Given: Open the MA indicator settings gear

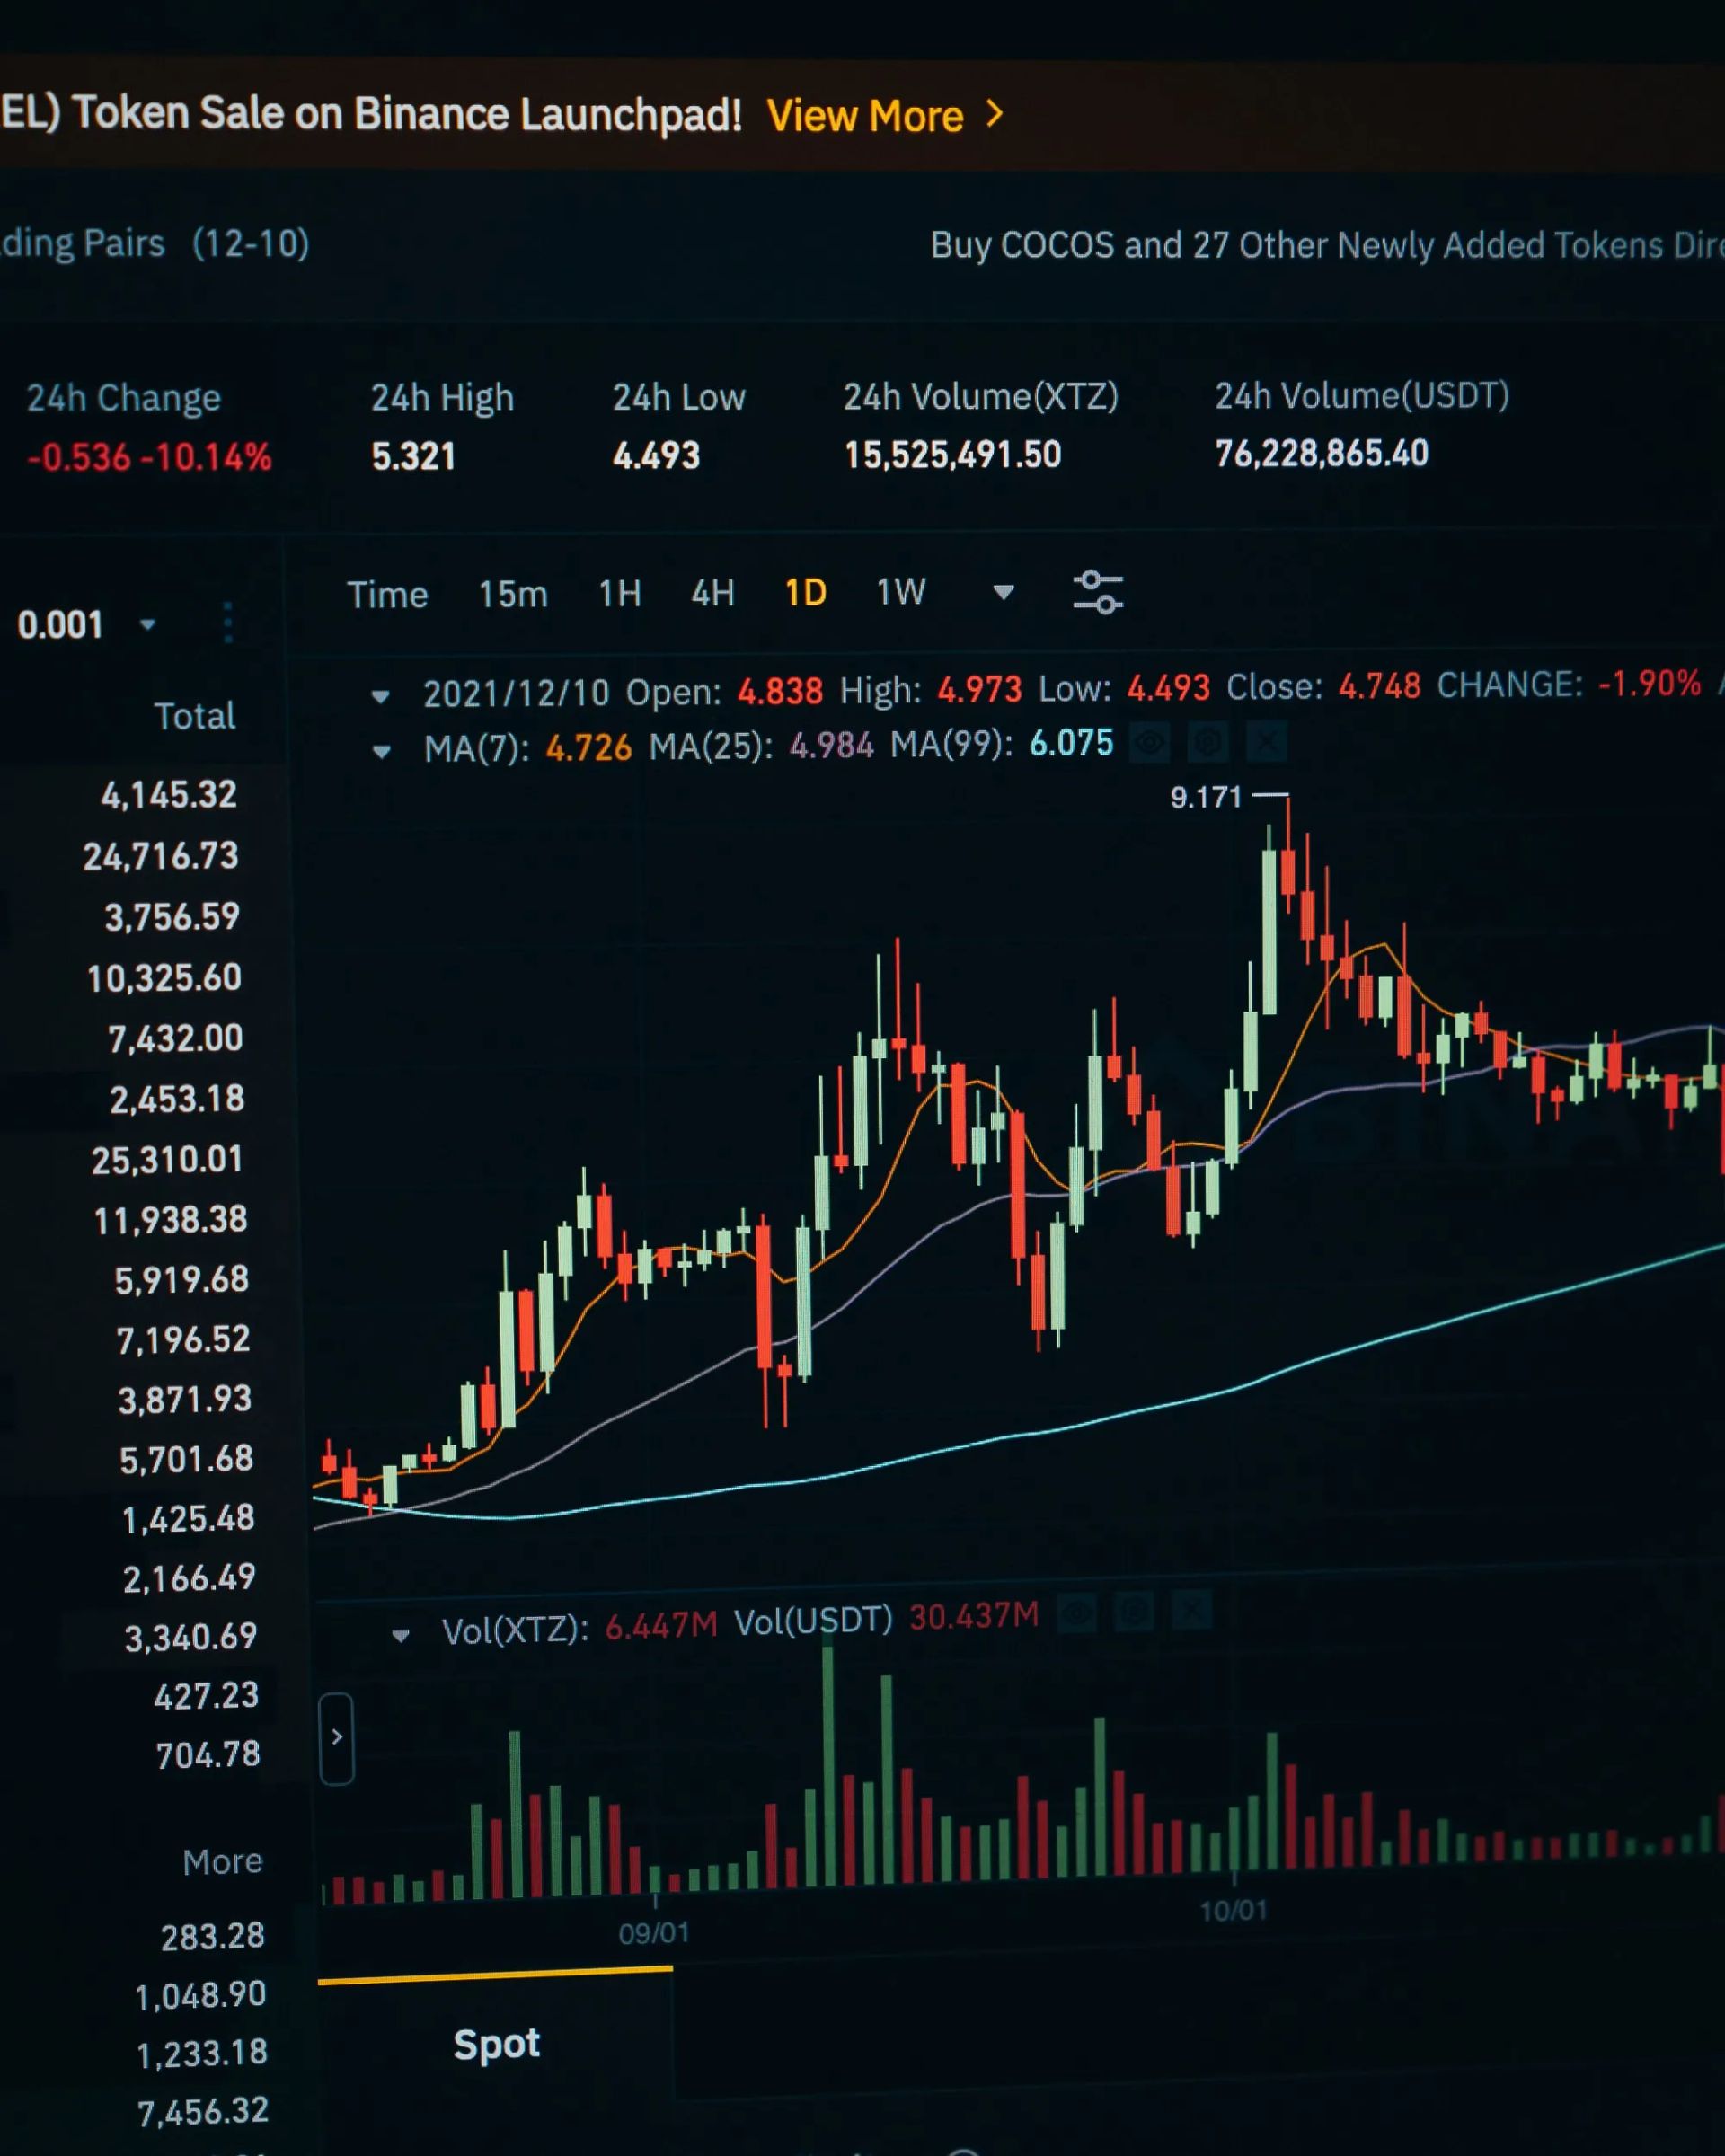Looking at the screenshot, I should [1208, 742].
